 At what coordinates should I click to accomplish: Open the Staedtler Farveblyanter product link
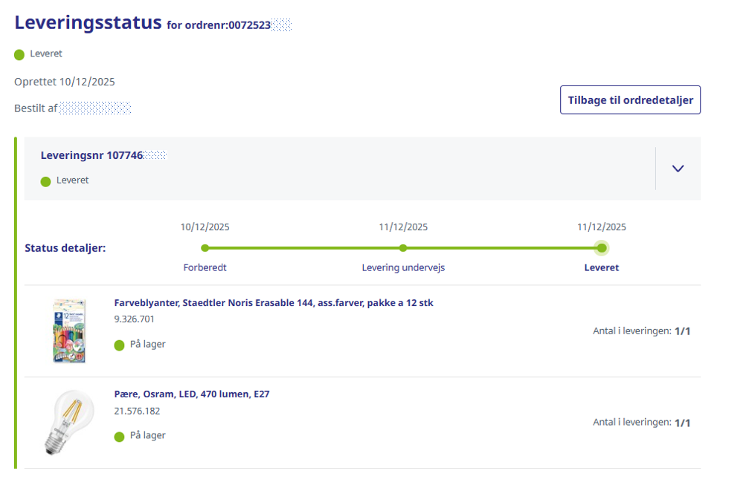tap(273, 303)
